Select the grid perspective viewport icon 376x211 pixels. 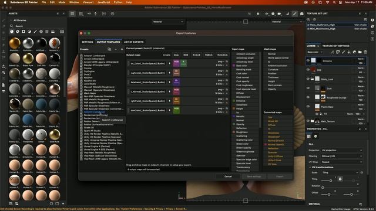(x=81, y=13)
